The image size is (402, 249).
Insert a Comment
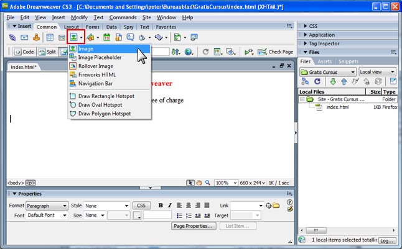(x=130, y=37)
